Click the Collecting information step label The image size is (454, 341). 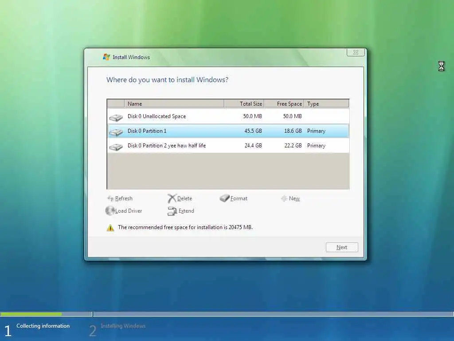tap(43, 326)
